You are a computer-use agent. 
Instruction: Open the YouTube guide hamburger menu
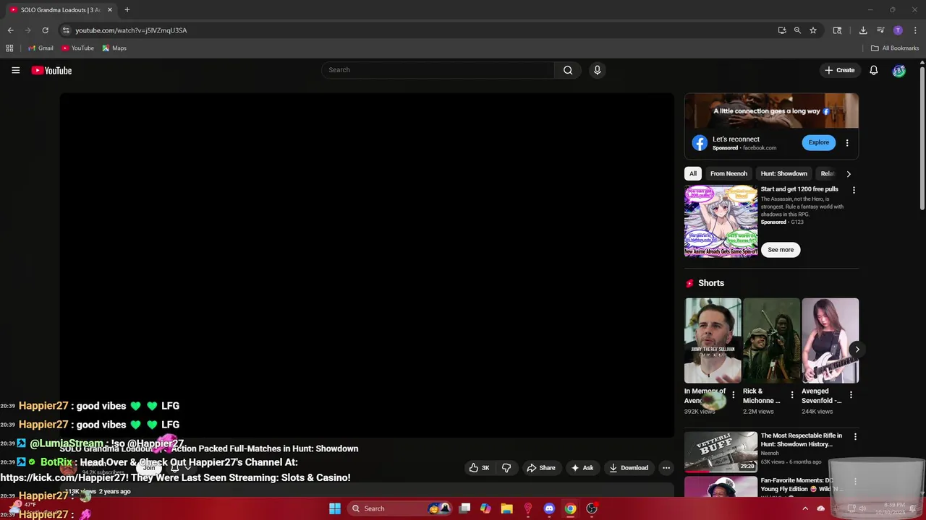pyautogui.click(x=15, y=70)
